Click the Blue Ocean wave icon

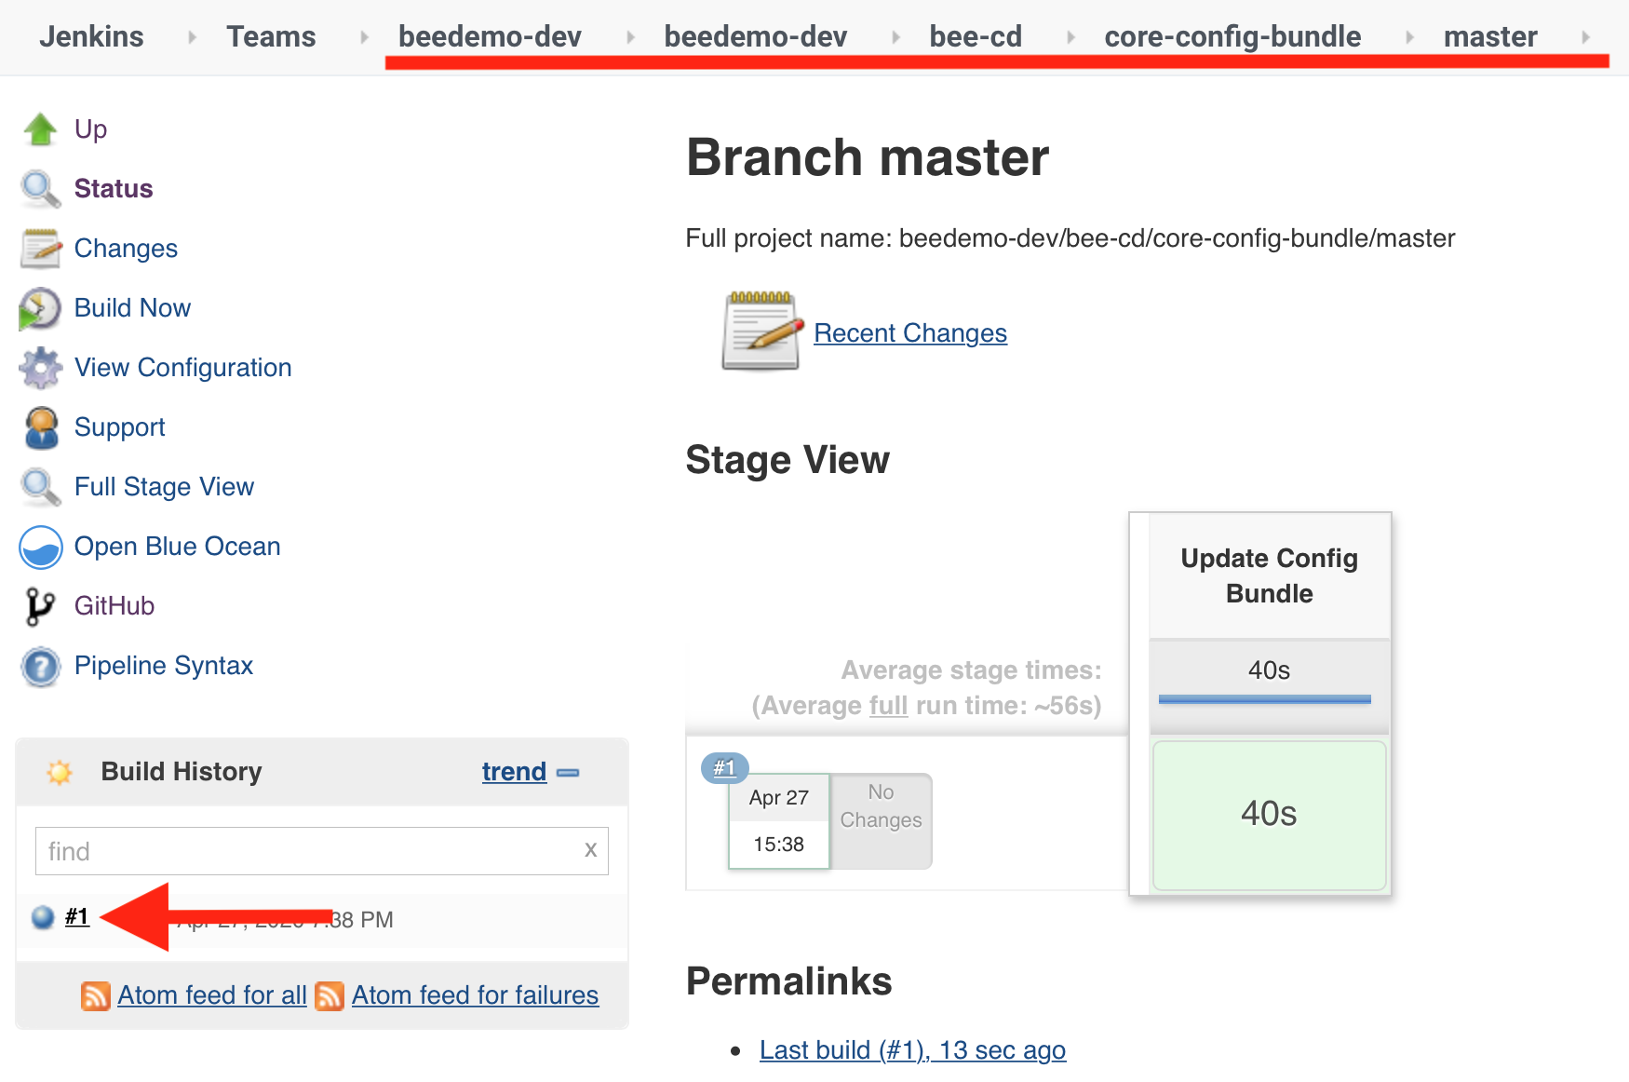tap(41, 547)
